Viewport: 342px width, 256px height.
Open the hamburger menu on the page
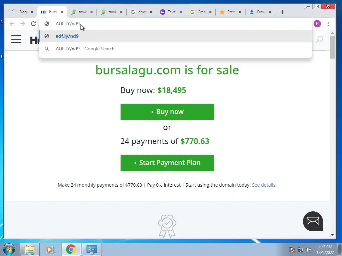tap(16, 39)
